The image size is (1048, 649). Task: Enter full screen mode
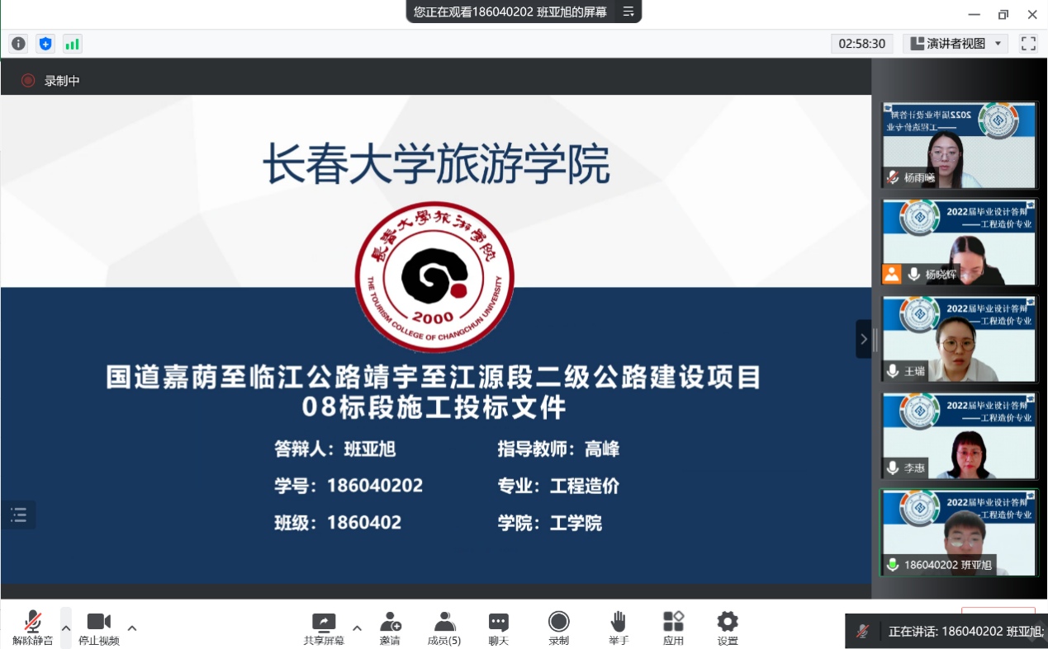pyautogui.click(x=1028, y=44)
